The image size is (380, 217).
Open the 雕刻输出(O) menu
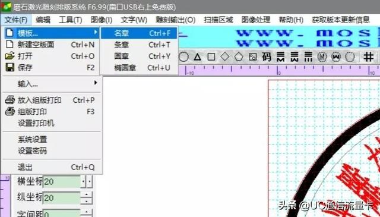coord(176,20)
